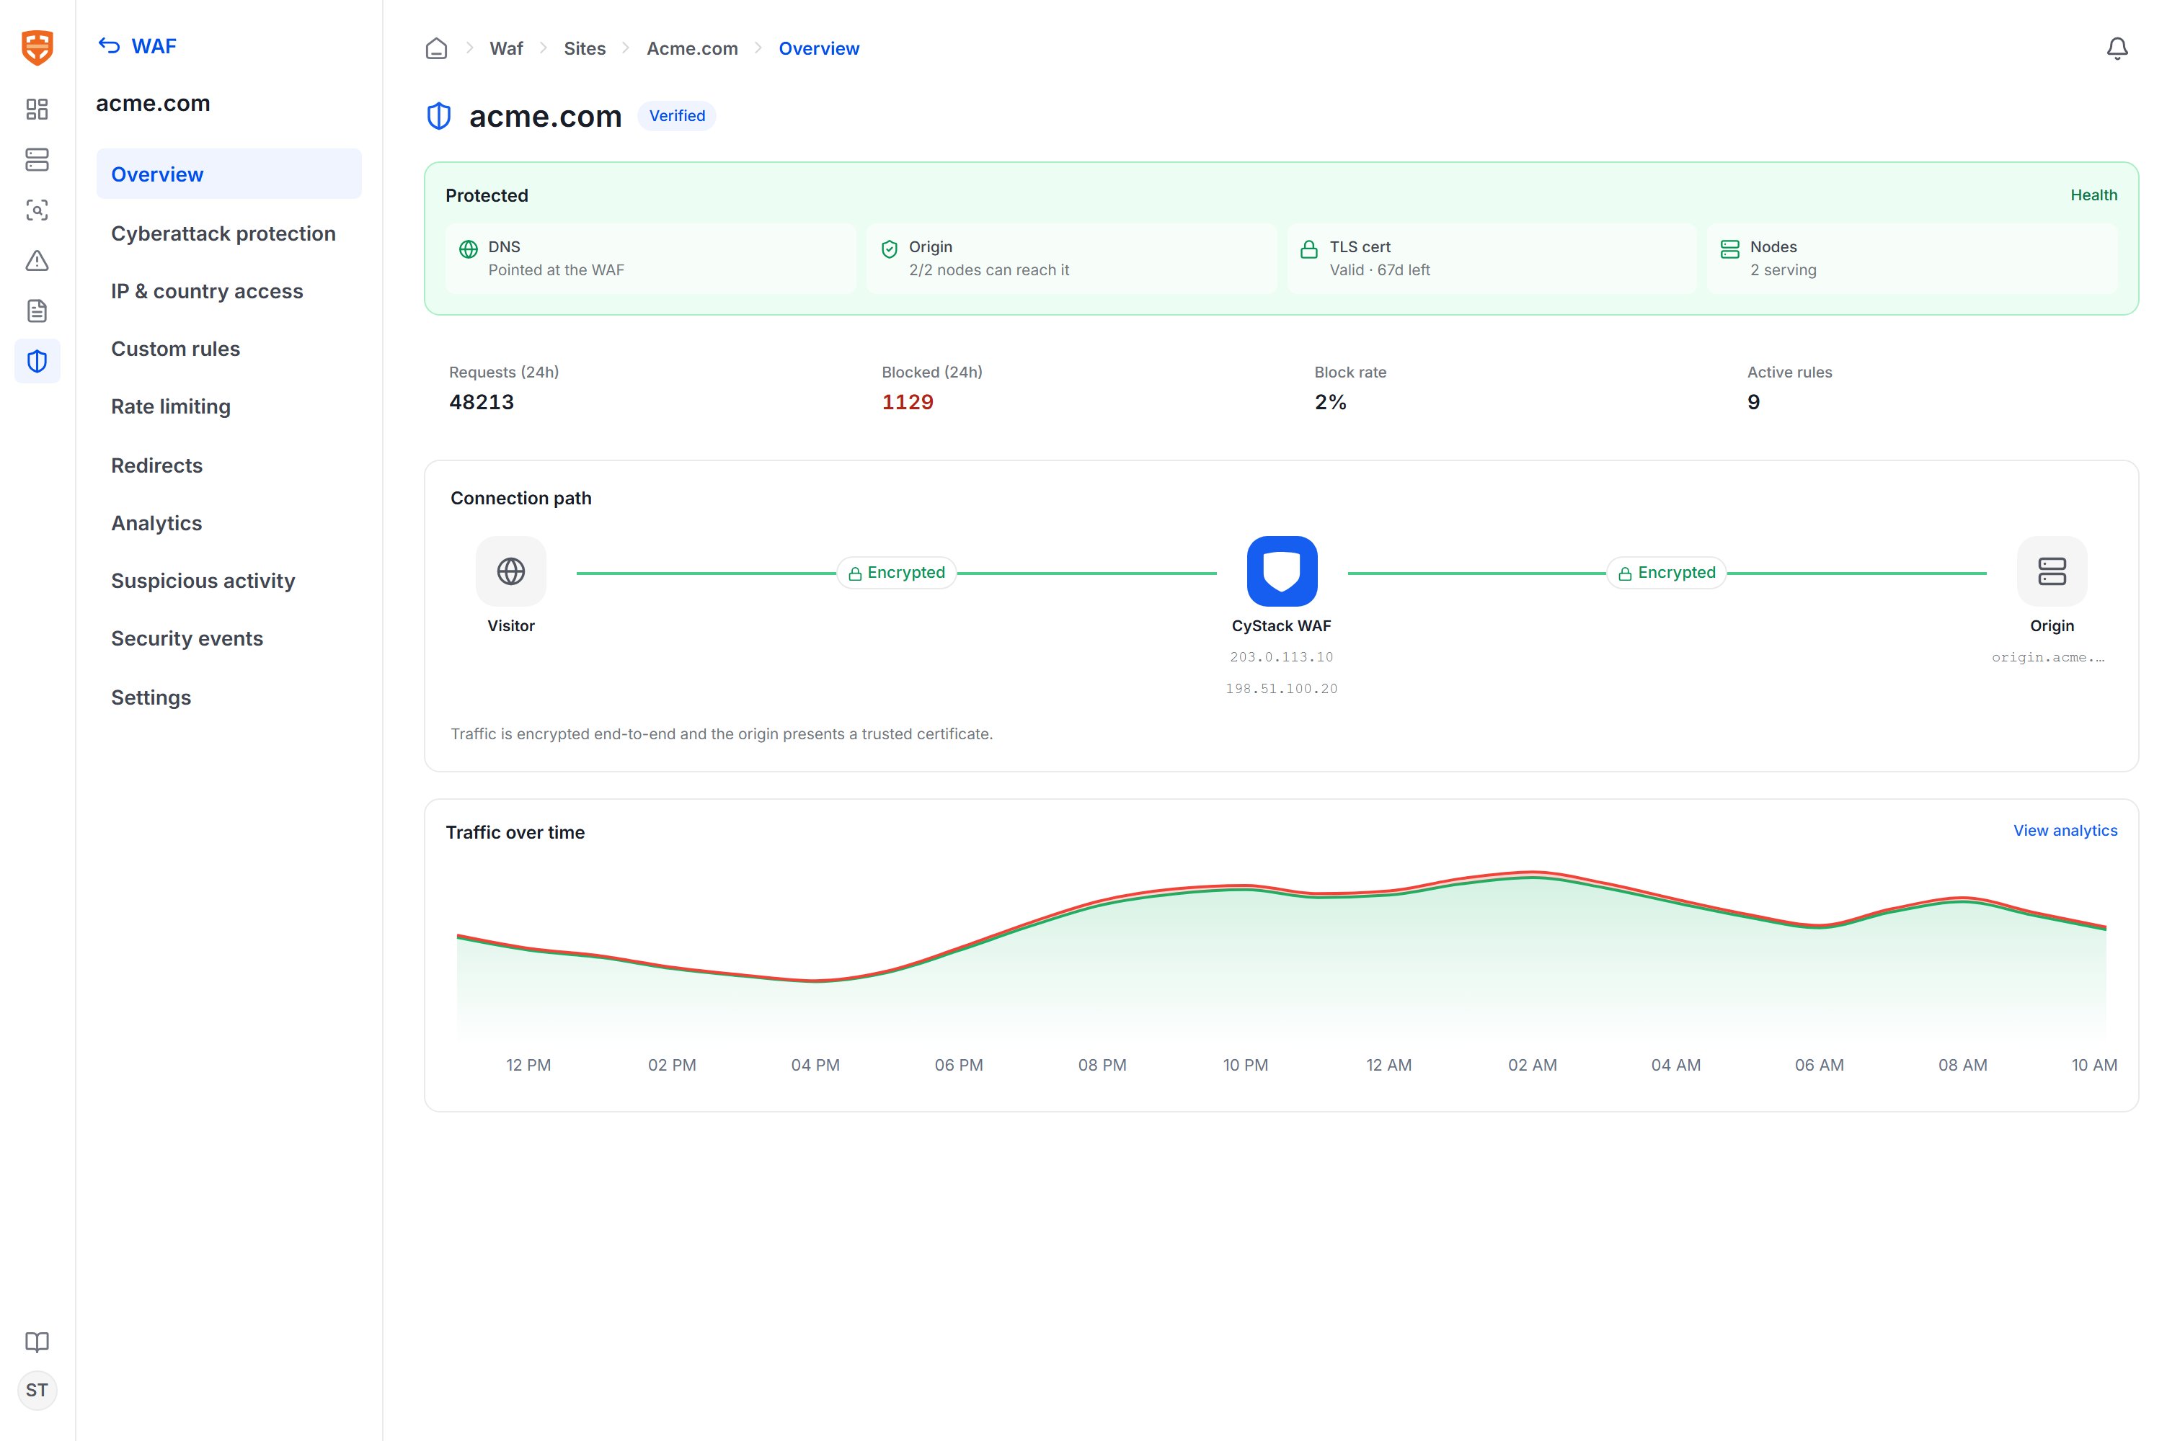The width and height of the screenshot is (2180, 1441).
Task: Click the Overview breadcrumb
Action: pyautogui.click(x=818, y=49)
